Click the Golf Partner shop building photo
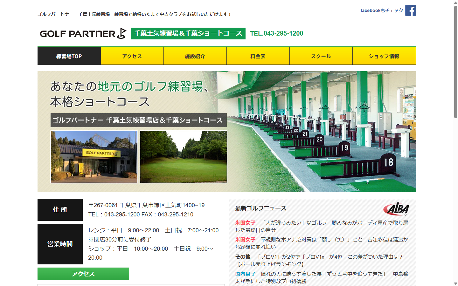The height and width of the screenshot is (286, 458). point(94,157)
